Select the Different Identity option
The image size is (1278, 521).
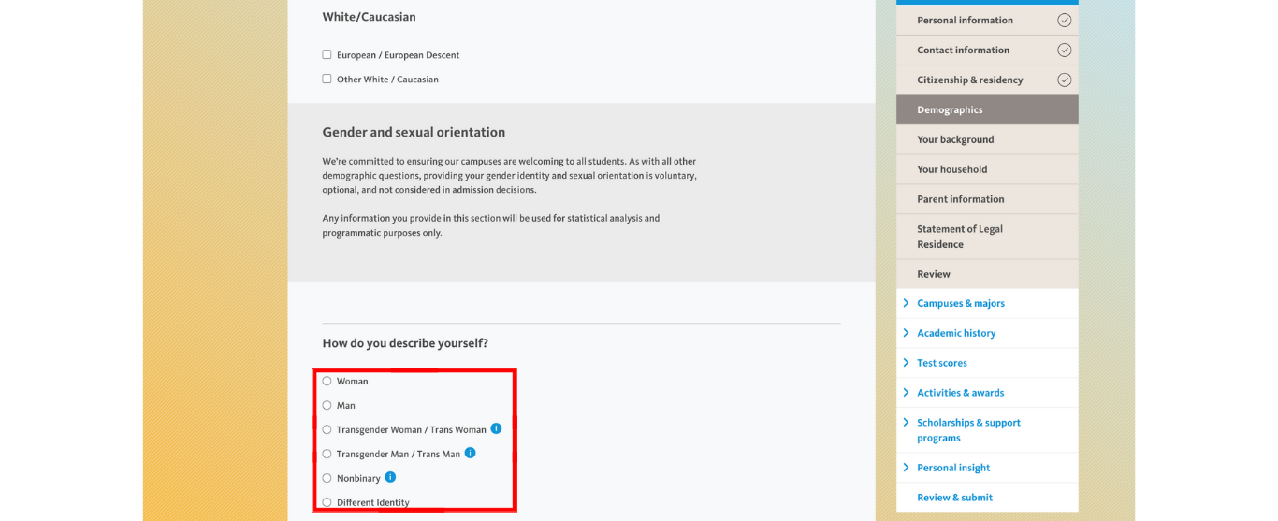pos(327,502)
